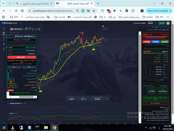Click the volume speaker tray icon
The image size is (174, 131).
click(x=154, y=128)
